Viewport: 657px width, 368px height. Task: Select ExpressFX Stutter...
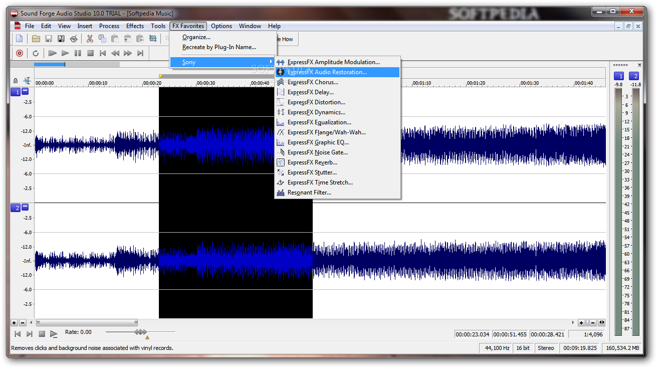[337, 172]
